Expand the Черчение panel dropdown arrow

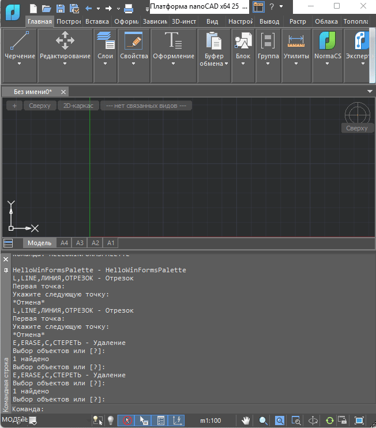point(19,64)
